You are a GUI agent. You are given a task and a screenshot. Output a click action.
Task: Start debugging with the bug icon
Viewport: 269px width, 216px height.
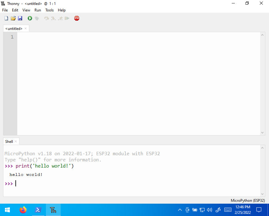37,18
